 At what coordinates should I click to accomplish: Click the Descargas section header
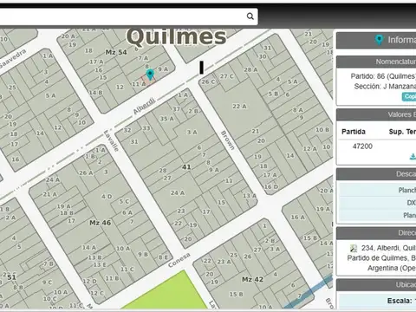tap(376, 174)
